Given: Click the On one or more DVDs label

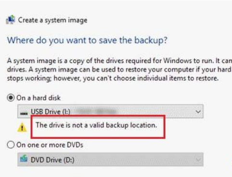Looking at the screenshot, I should (x=50, y=145).
